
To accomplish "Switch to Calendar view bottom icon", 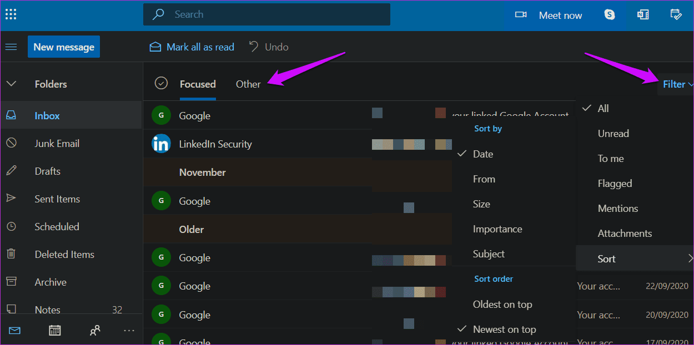I will 54,331.
